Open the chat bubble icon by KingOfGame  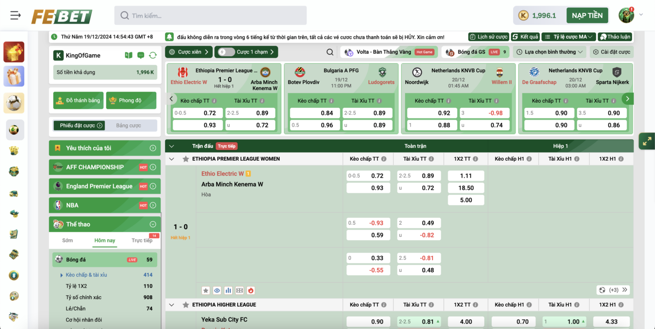pyautogui.click(x=141, y=56)
